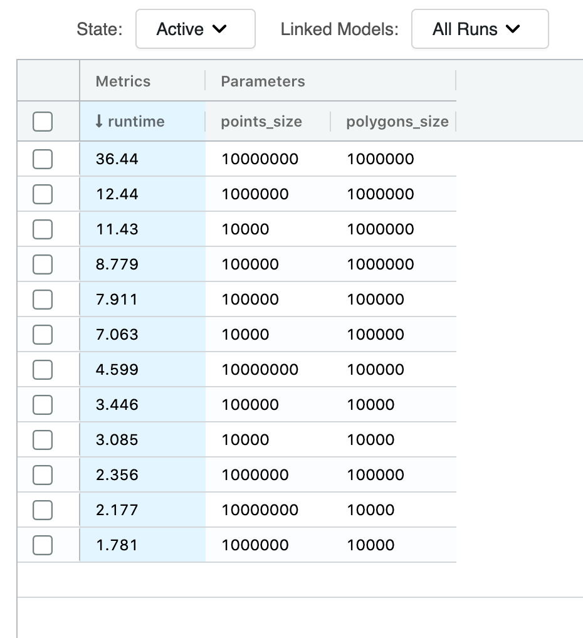Sort by polygons_size column header
Screen dimensions: 583x638
[397, 122]
